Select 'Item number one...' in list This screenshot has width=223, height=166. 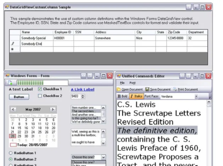(86, 107)
